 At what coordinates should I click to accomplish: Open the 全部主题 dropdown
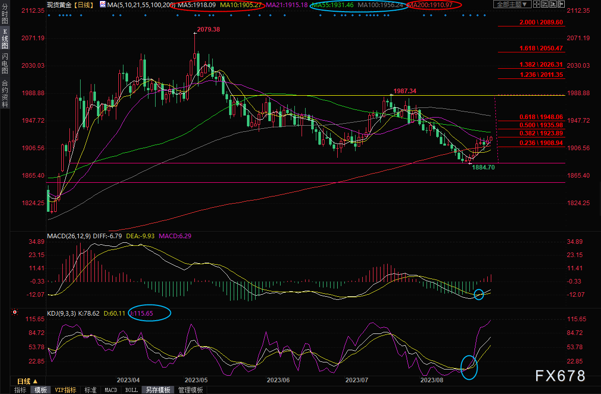[x=511, y=5]
